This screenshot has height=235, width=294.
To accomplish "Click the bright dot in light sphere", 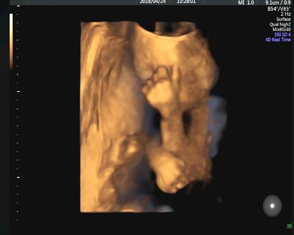I will tap(272, 206).
